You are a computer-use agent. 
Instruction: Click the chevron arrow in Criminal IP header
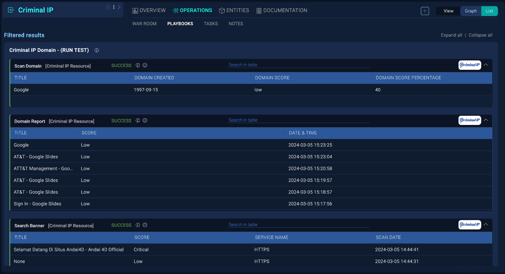click(119, 7)
